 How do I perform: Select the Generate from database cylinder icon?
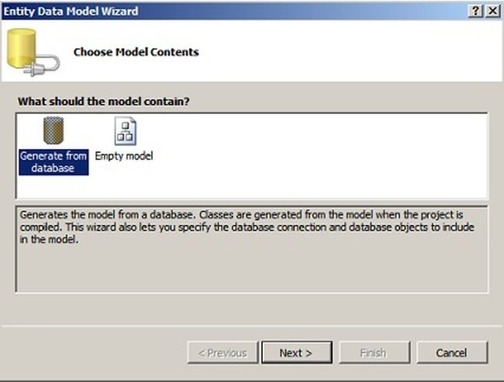(53, 132)
